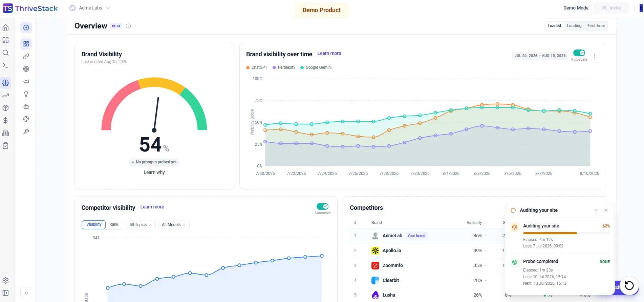Click the Invite button
The image size is (644, 302).
(611, 8)
